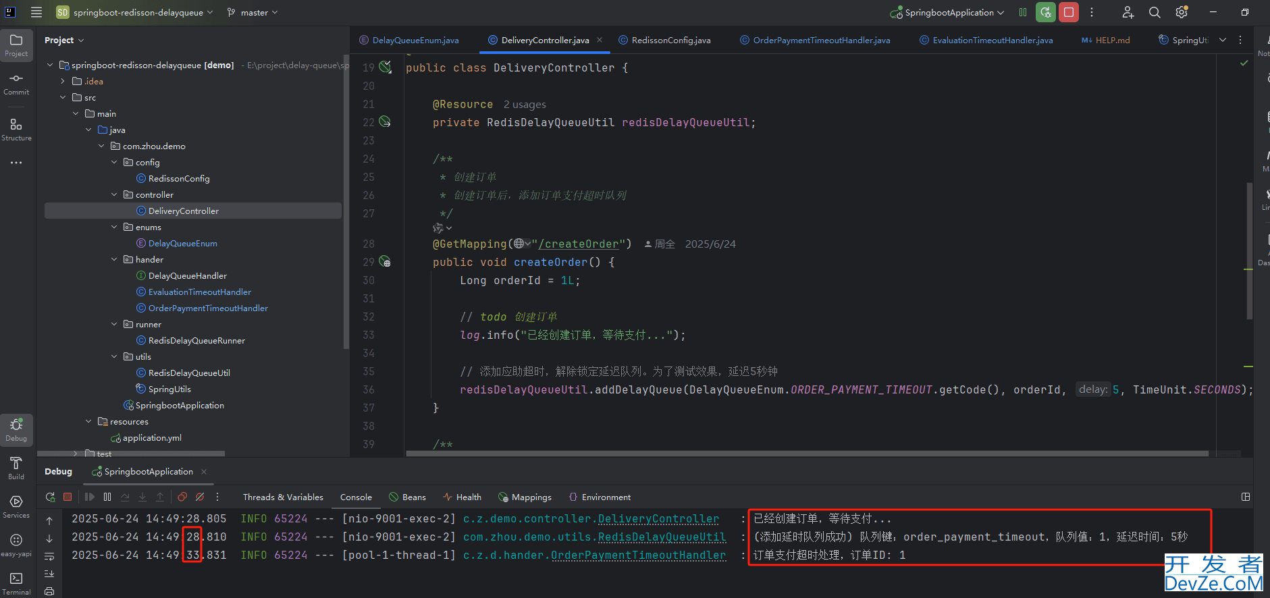Screen dimensions: 1270x598
Task: Open the Structure tool window
Action: click(x=16, y=130)
